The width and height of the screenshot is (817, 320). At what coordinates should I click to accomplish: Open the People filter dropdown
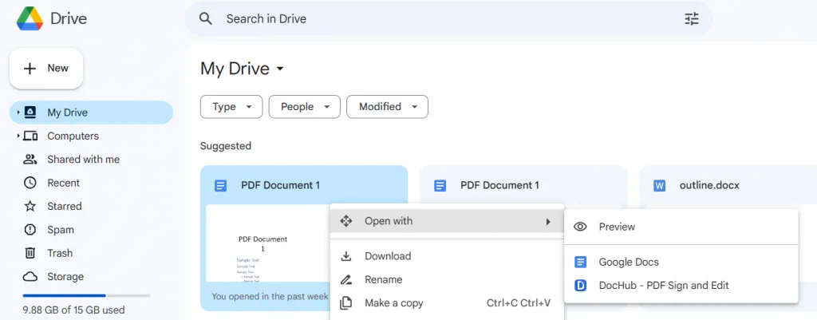[304, 107]
